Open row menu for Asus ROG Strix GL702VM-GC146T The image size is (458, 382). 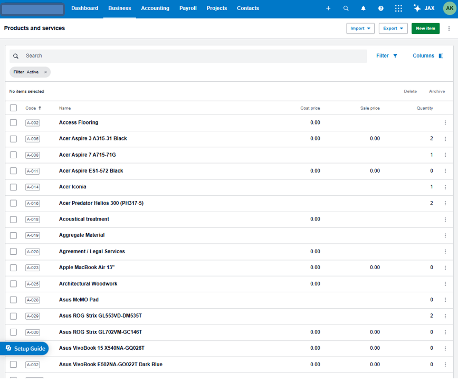(445, 332)
